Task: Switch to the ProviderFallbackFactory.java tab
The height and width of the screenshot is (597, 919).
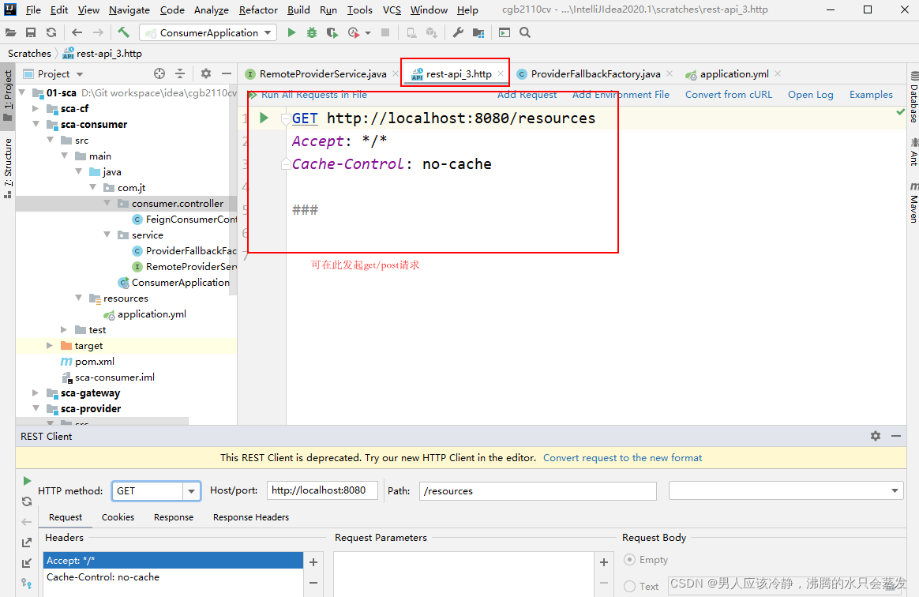Action: click(595, 73)
